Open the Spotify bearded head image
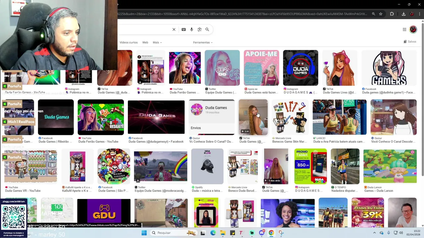The width and height of the screenshot is (424, 238). click(x=207, y=166)
